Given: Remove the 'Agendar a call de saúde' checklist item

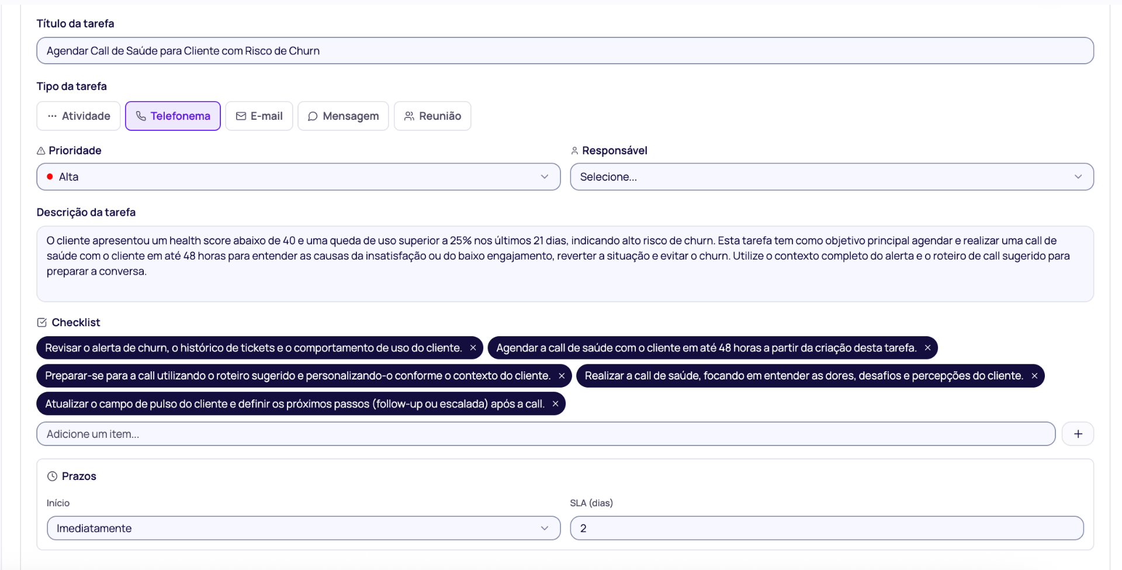Looking at the screenshot, I should click(x=927, y=348).
